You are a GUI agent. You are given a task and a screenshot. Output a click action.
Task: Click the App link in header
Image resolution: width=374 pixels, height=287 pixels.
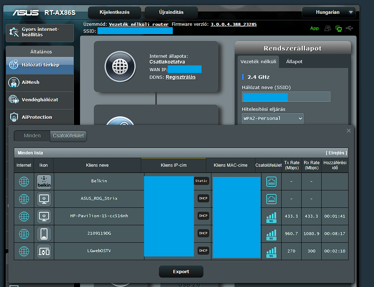click(x=314, y=28)
